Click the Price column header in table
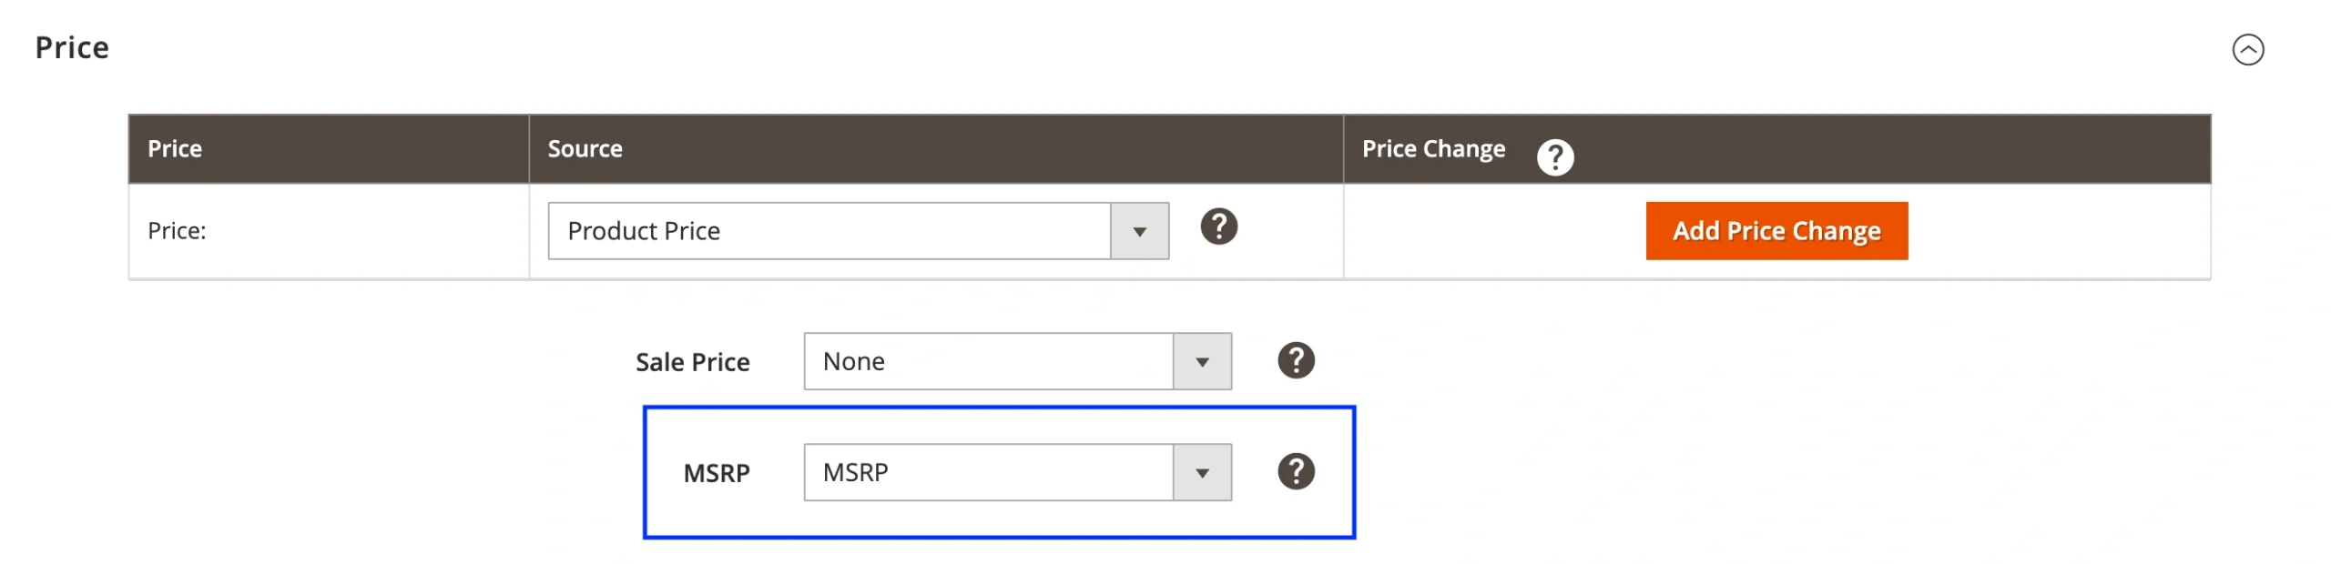Image resolution: width=2331 pixels, height=564 pixels. pyautogui.click(x=175, y=149)
